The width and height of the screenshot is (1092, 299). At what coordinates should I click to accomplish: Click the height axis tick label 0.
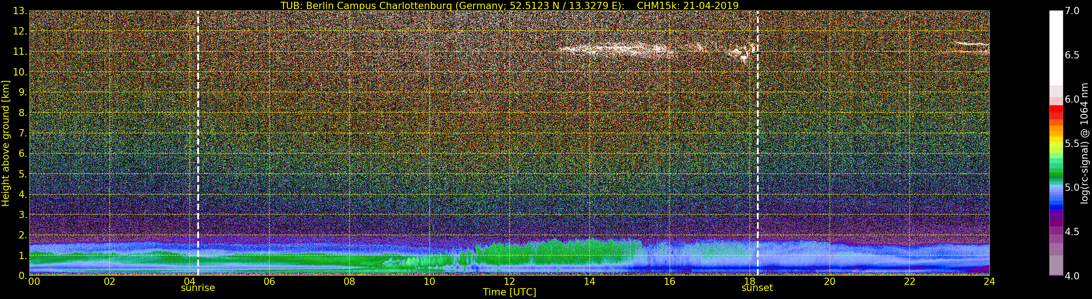[23, 275]
